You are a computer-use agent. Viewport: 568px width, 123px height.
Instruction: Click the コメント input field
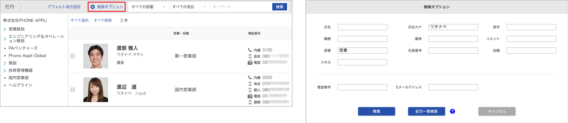coord(531,39)
